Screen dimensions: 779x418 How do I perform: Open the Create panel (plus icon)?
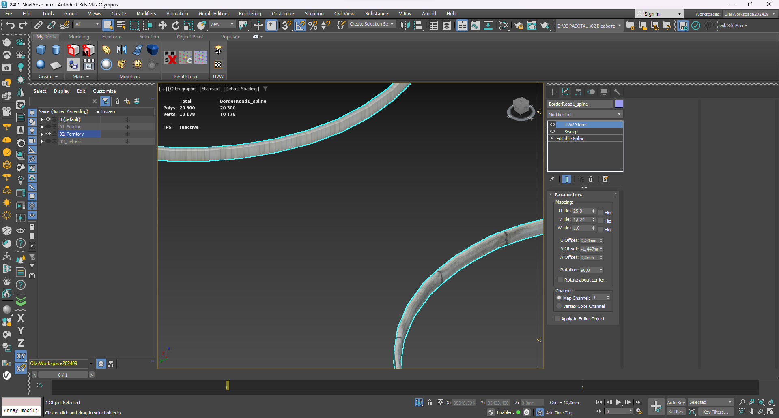click(x=552, y=92)
